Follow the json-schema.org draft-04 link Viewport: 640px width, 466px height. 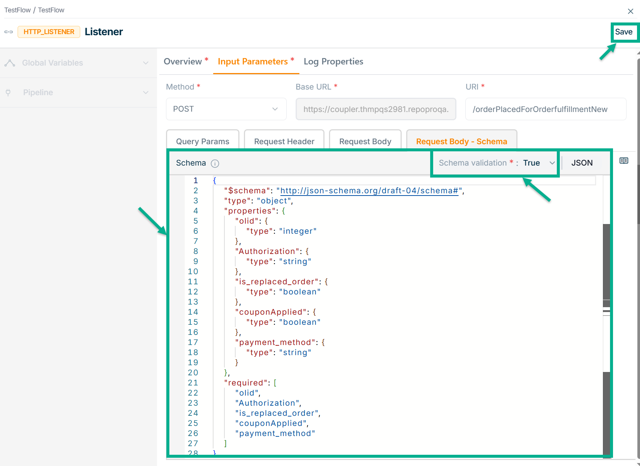tap(369, 191)
